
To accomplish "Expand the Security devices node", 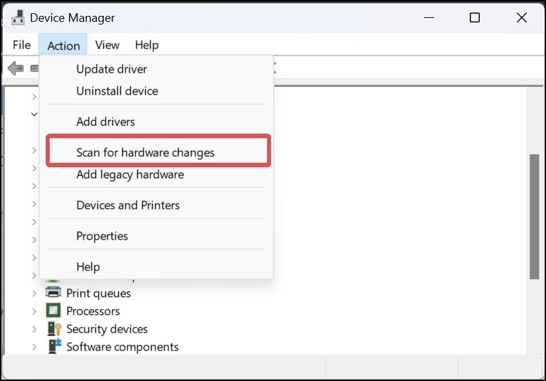I will click(x=34, y=329).
